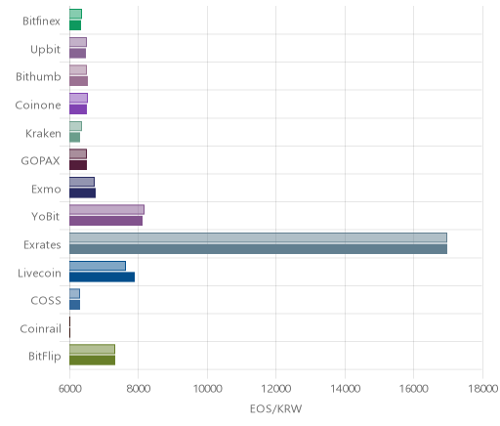Click the COSS axis label

[x=46, y=301]
